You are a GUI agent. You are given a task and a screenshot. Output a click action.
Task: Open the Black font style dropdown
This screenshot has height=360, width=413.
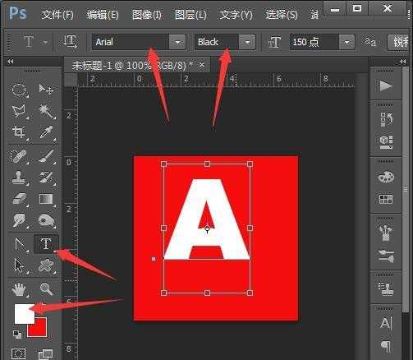[247, 42]
